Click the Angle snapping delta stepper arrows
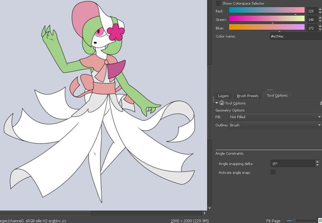The image size is (322, 223). 318,163
